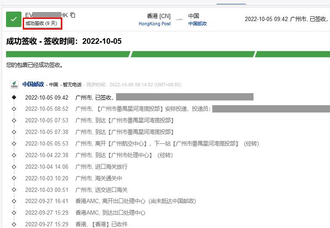Click the green delivered checkmark icon
Image resolution: width=330 pixels, height=228 pixels.
click(x=14, y=19)
